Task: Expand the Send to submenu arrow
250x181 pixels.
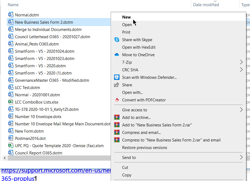Action: click(x=241, y=157)
